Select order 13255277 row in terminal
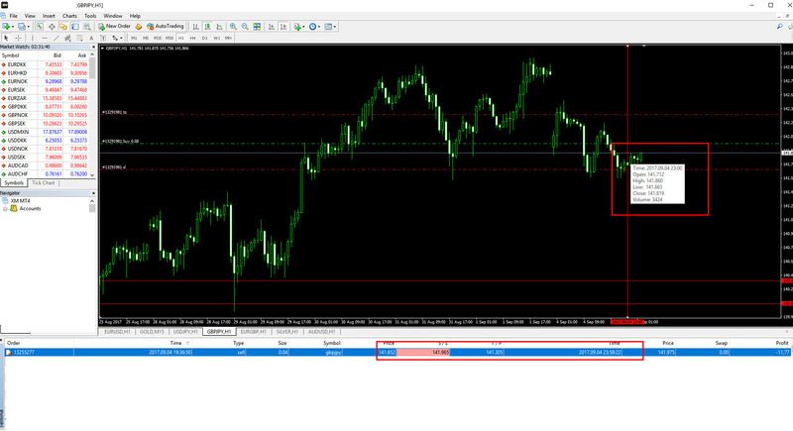Screen dimensions: 793x431 pos(397,352)
